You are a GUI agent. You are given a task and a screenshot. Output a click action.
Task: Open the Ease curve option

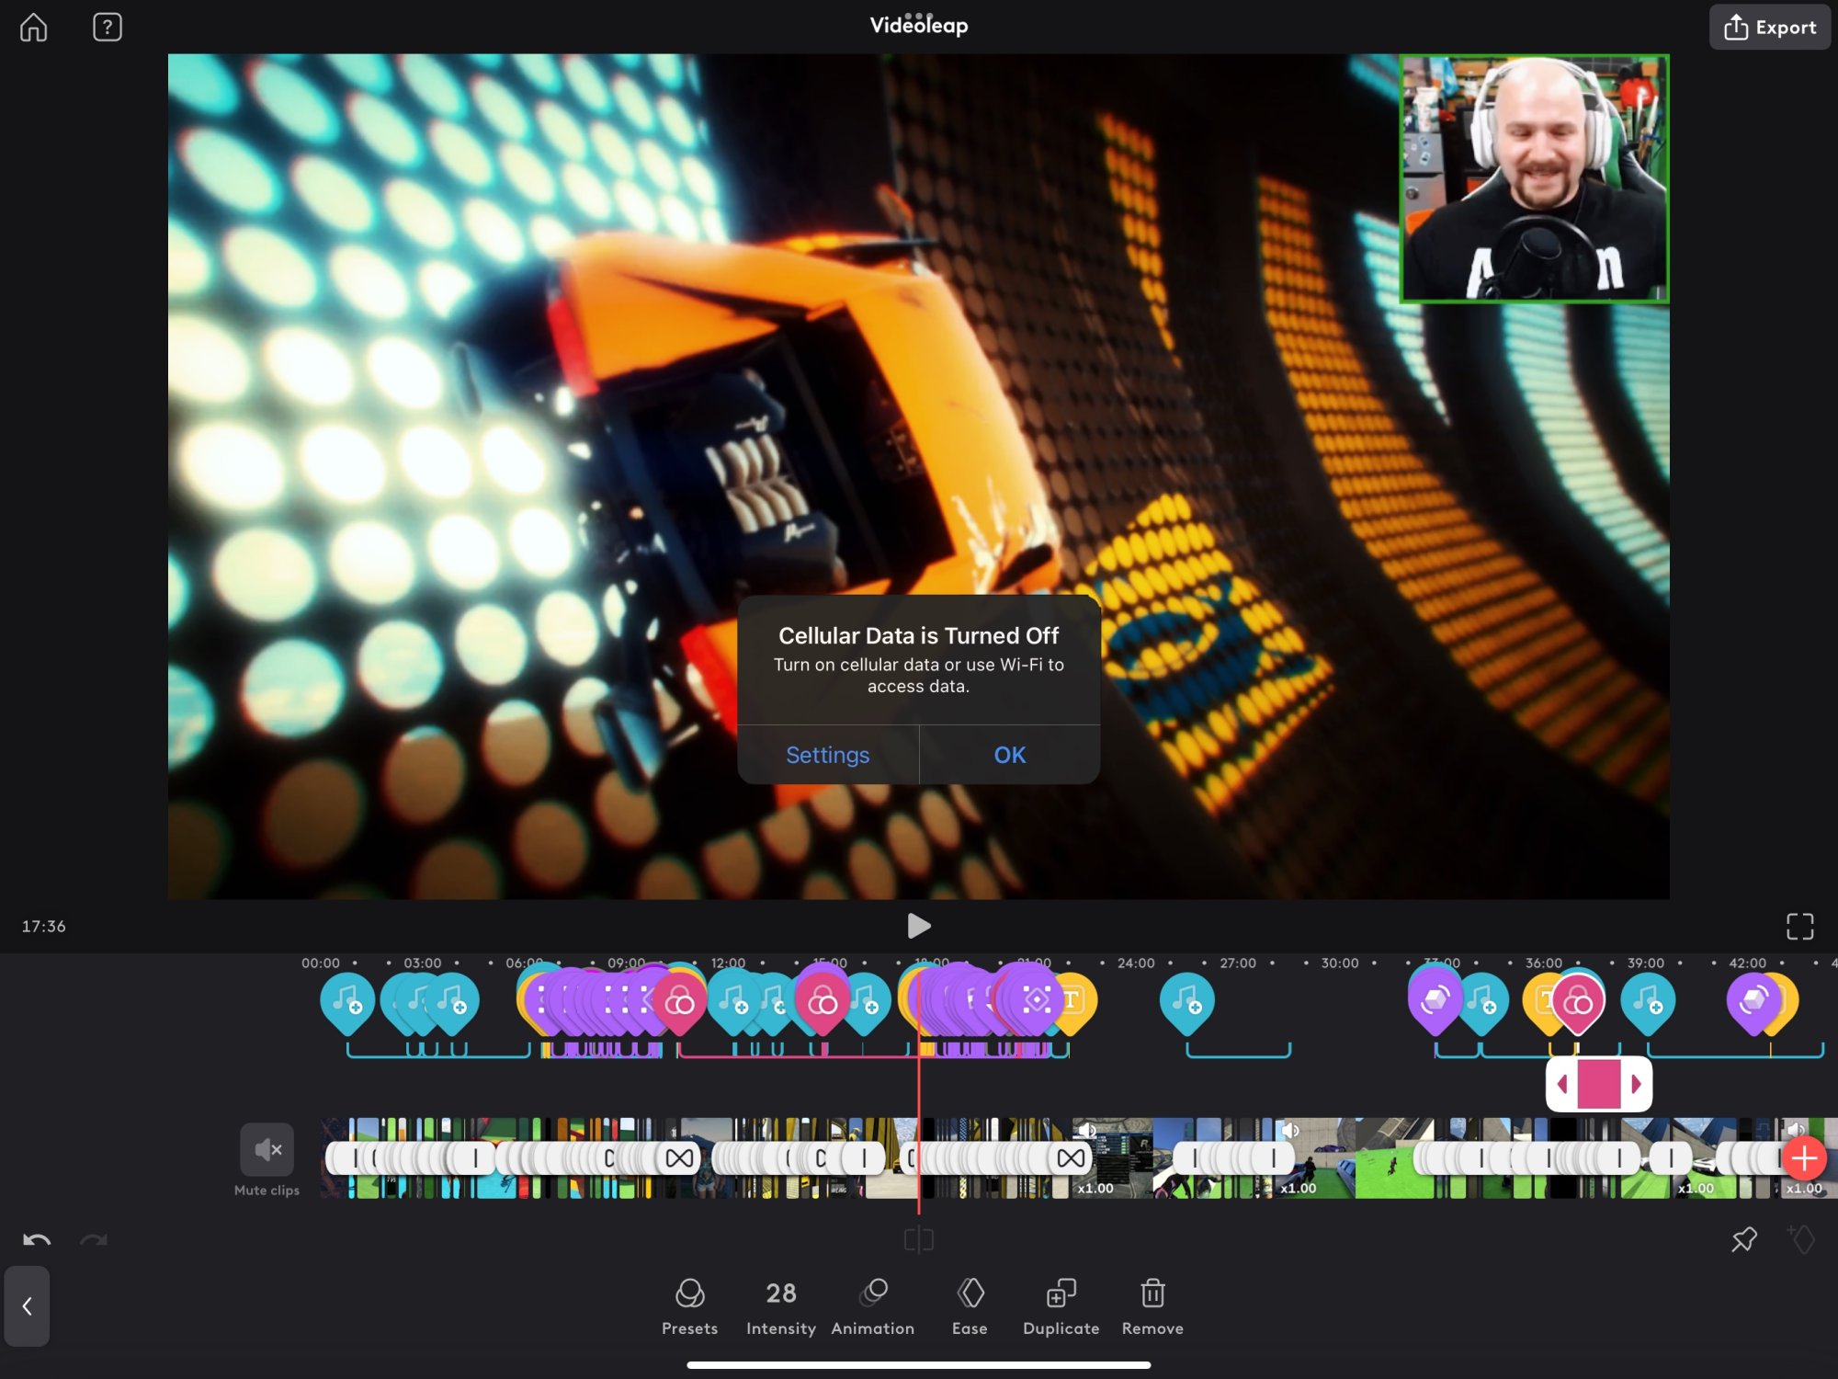point(970,1306)
